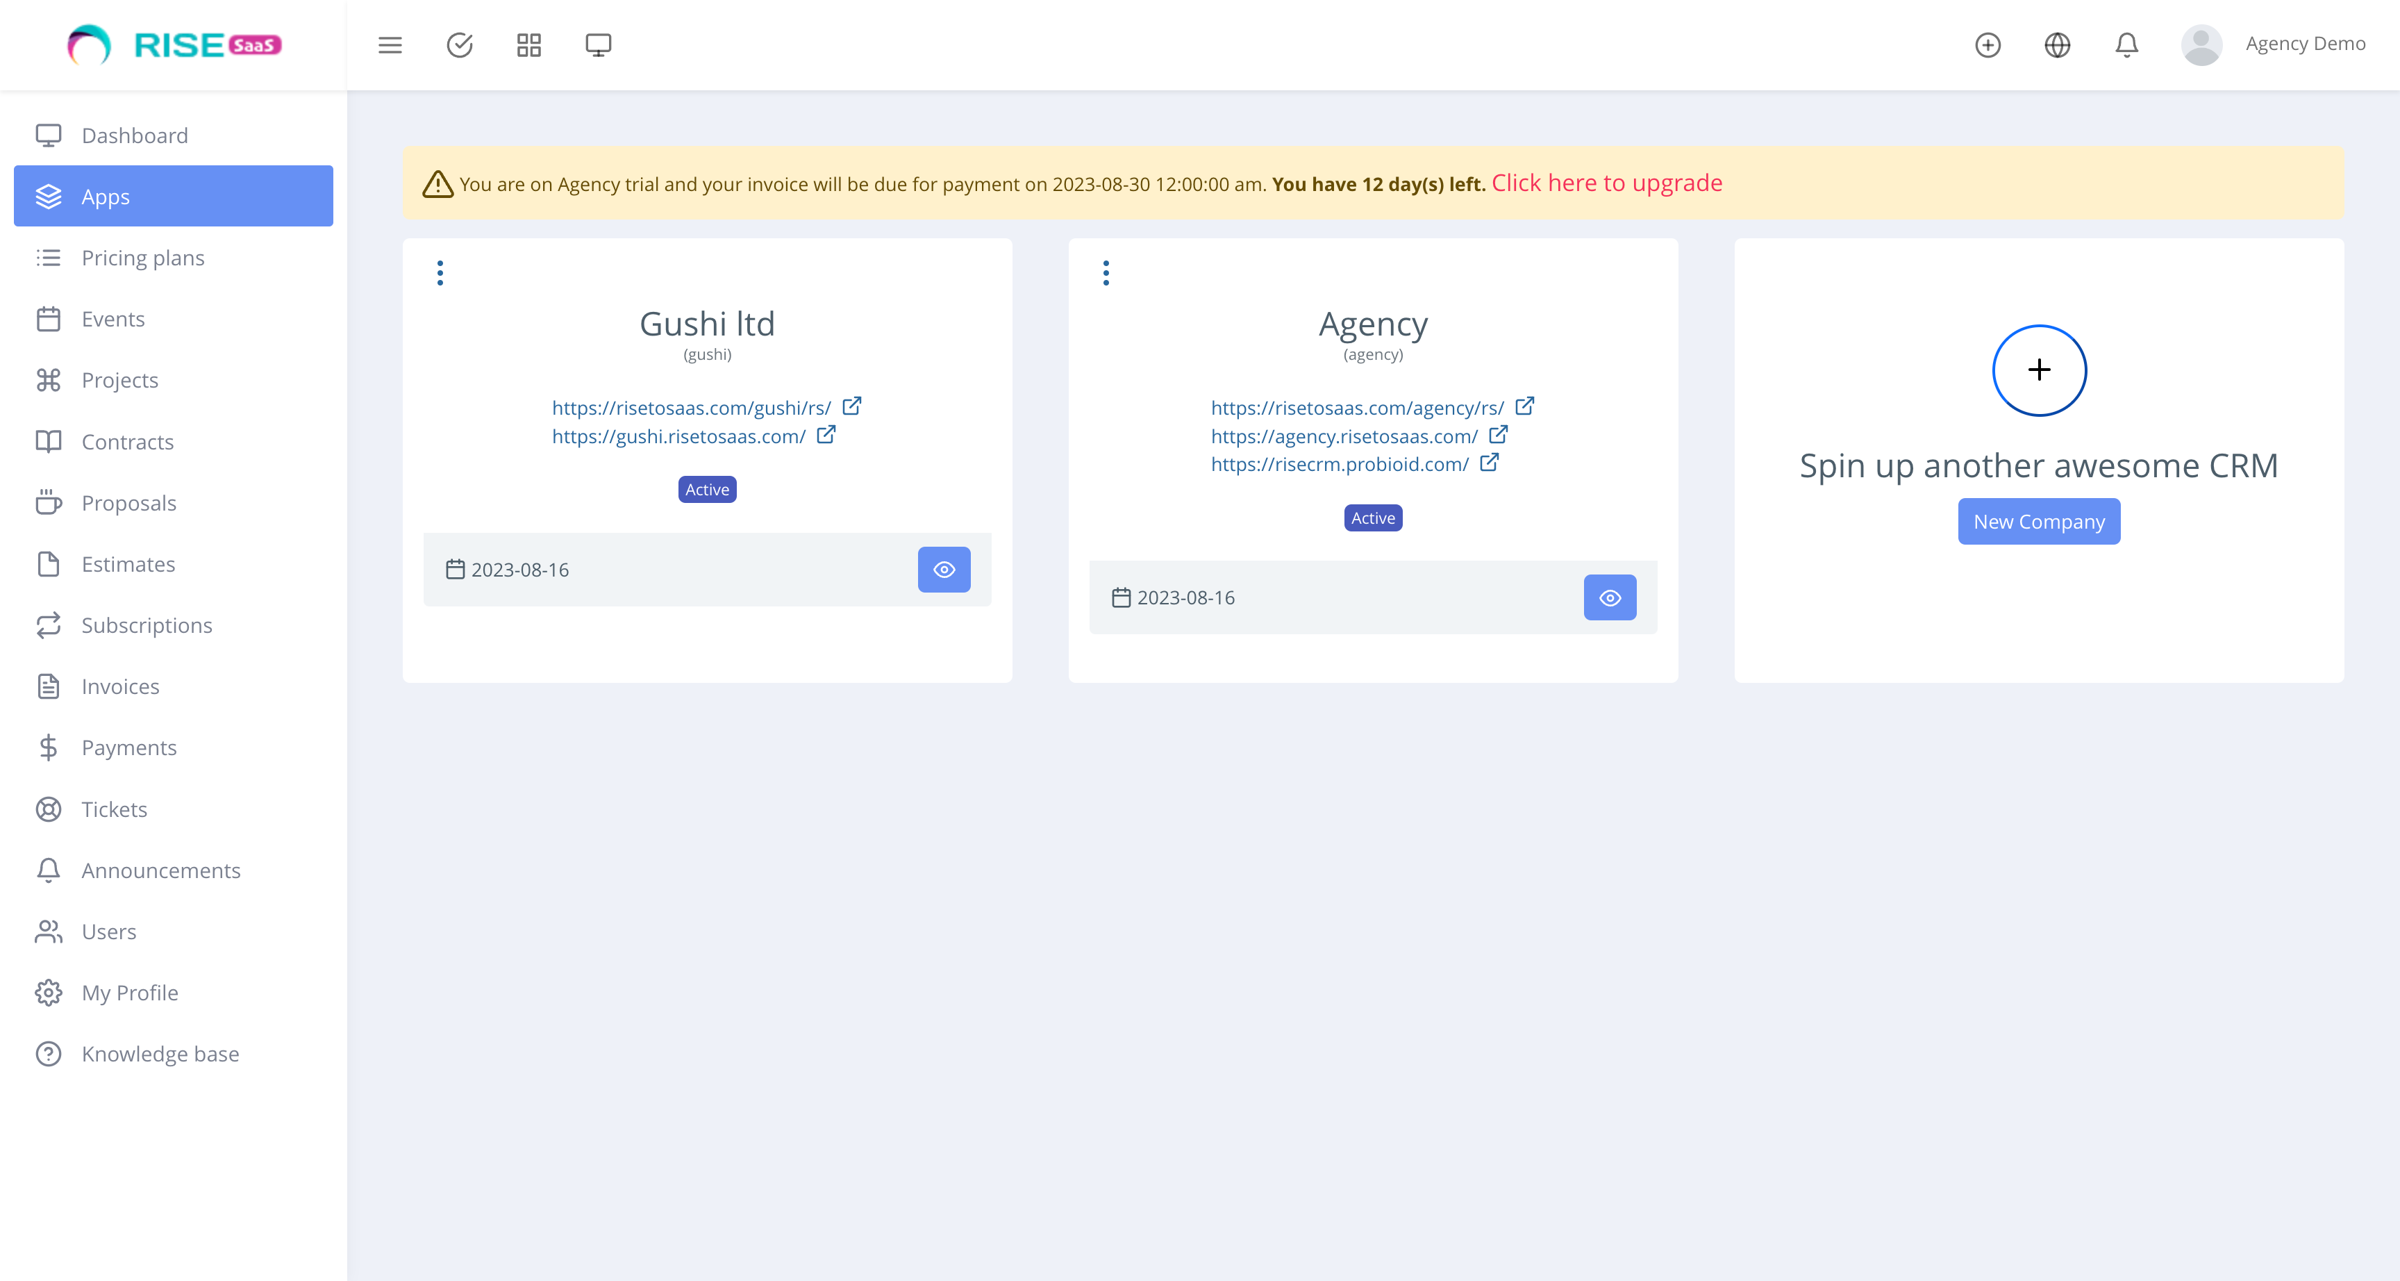This screenshot has width=2400, height=1281.
Task: Open the Payments section via dollar icon
Action: [49, 747]
